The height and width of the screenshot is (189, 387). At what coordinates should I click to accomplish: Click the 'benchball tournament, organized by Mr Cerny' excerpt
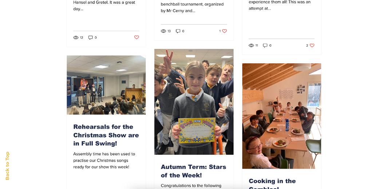pos(192,8)
